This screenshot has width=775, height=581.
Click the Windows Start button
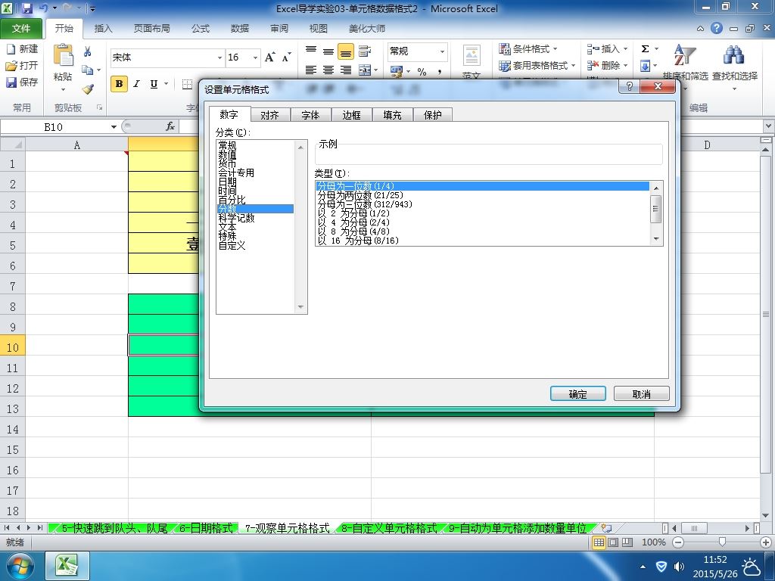point(20,566)
